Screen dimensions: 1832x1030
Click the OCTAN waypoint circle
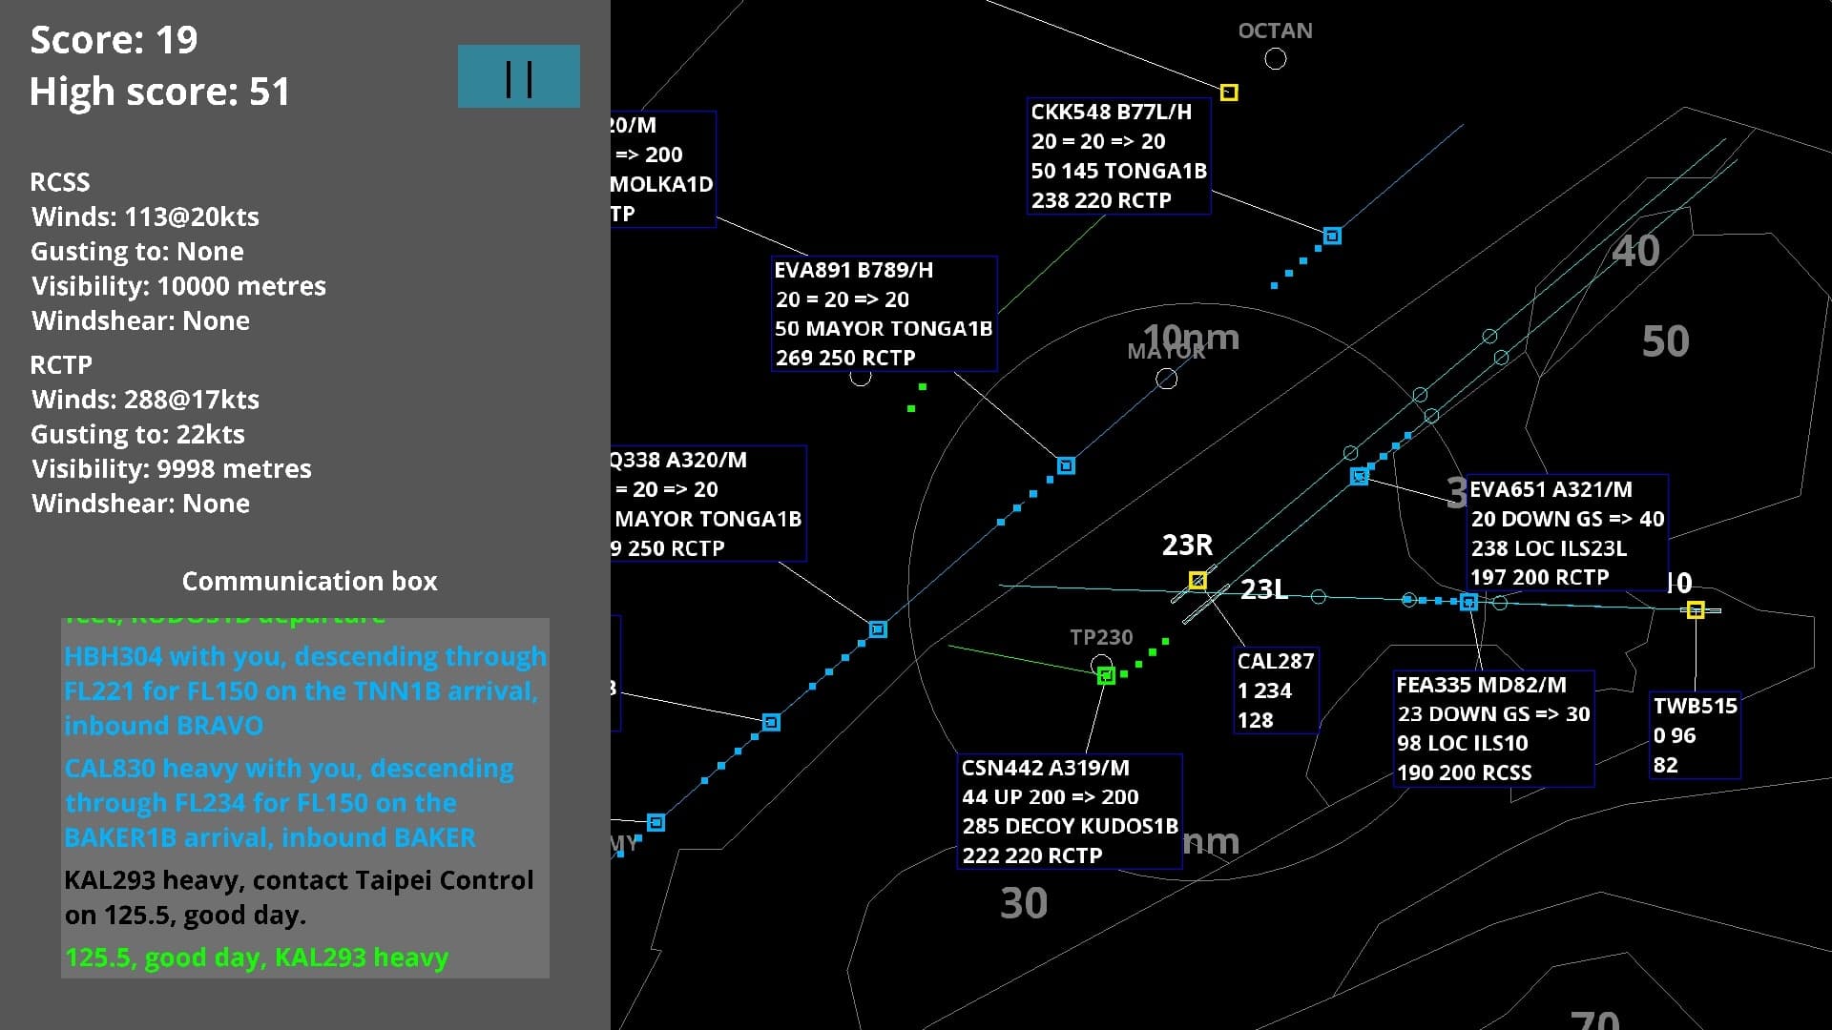tap(1275, 58)
